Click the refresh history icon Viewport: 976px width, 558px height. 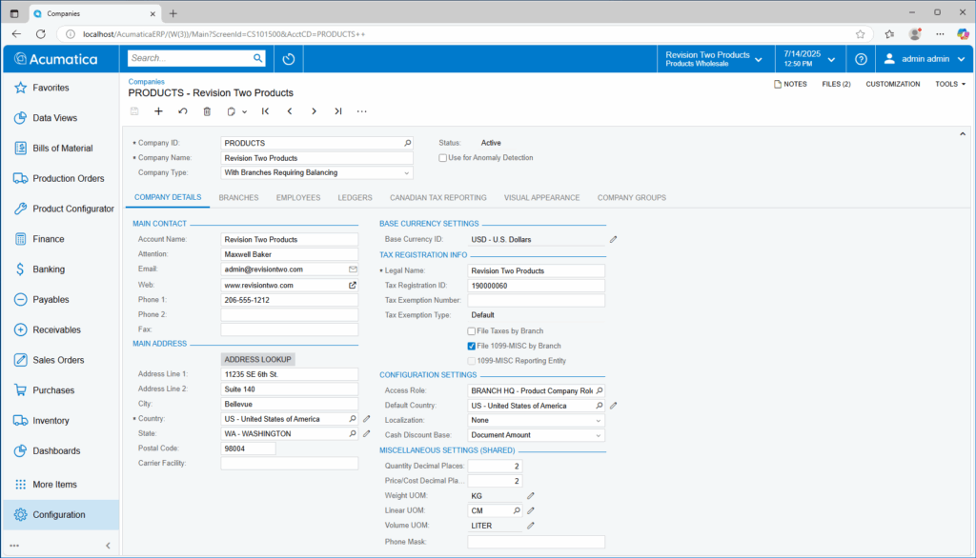pyautogui.click(x=288, y=59)
